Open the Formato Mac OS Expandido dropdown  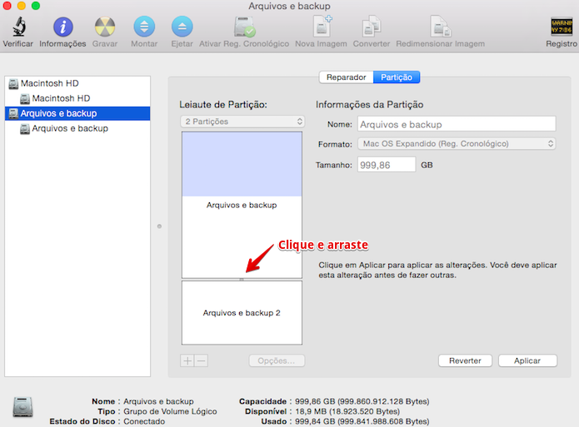(x=457, y=143)
